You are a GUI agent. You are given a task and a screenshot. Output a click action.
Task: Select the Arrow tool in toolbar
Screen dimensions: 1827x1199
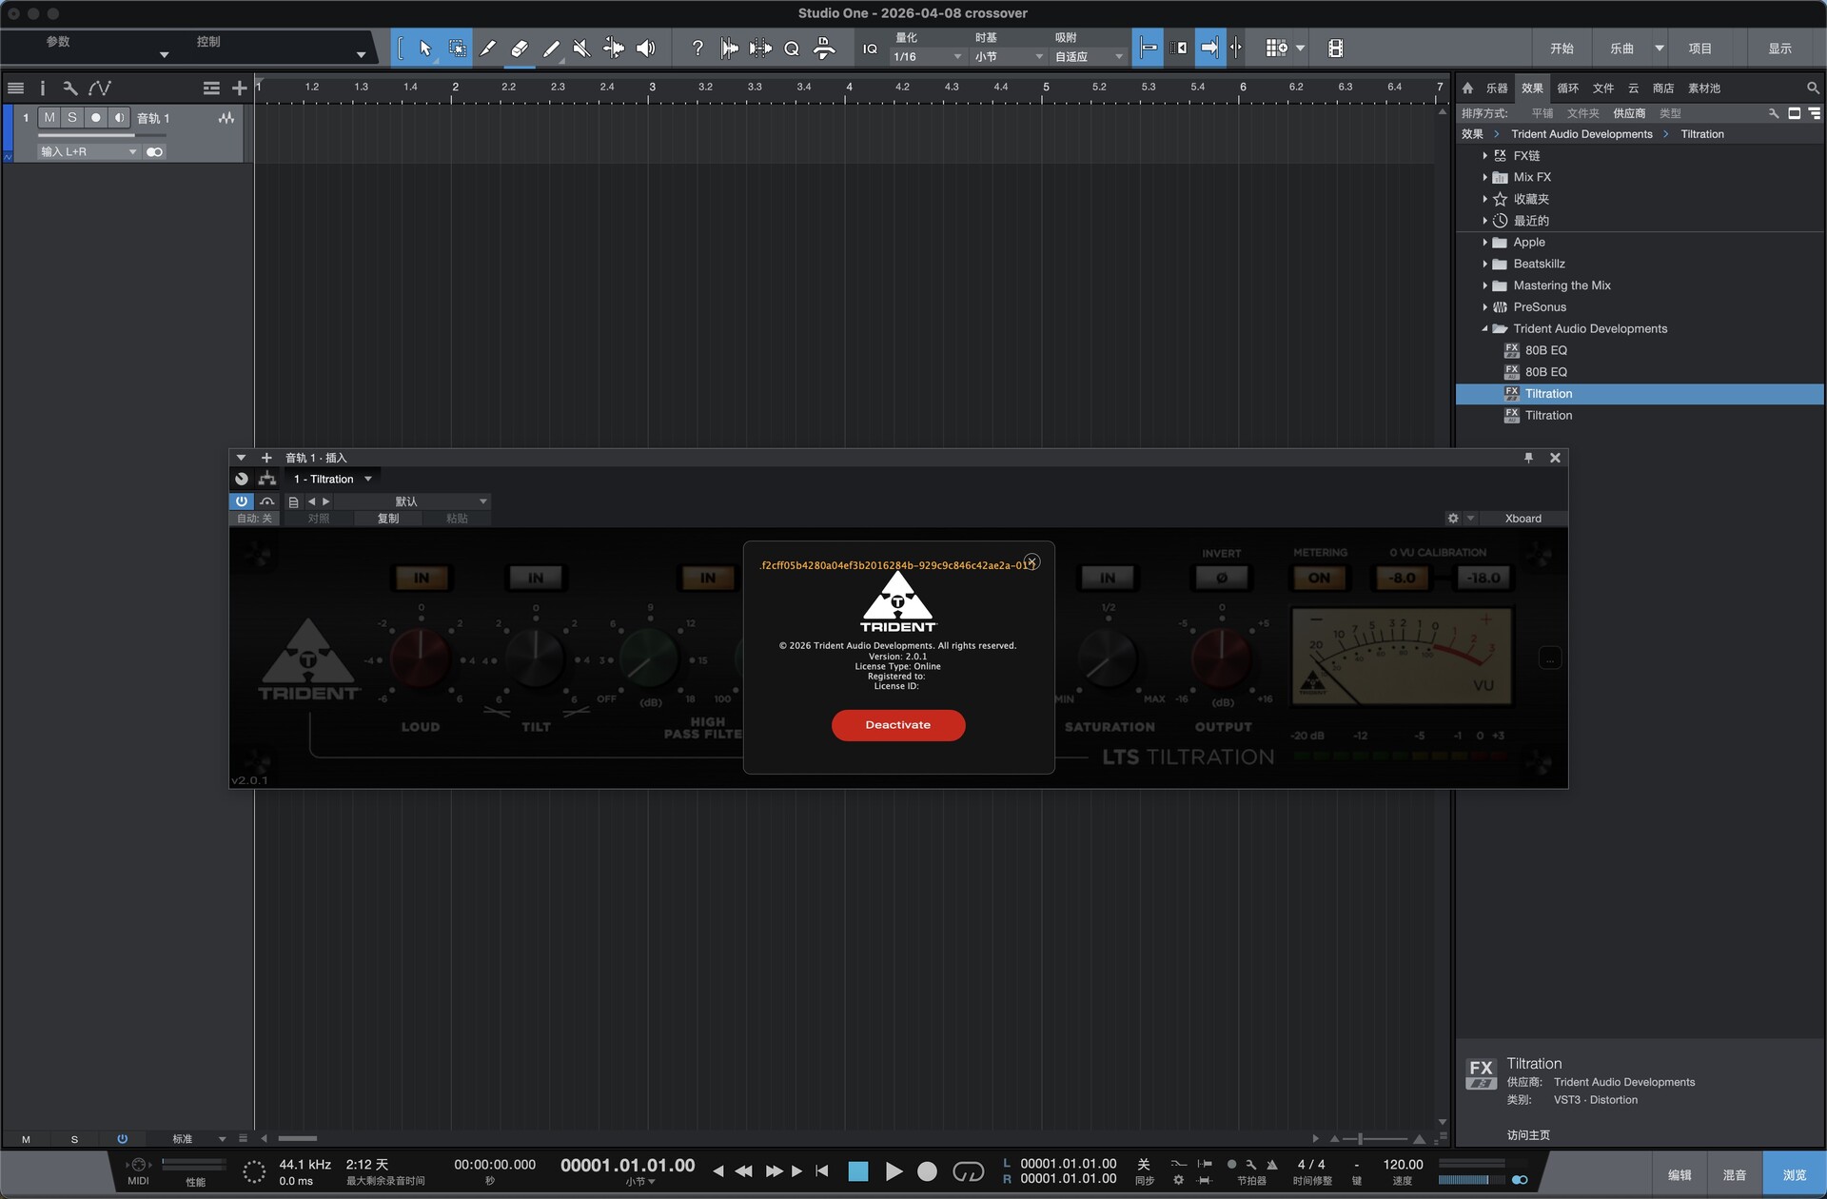[x=425, y=49]
